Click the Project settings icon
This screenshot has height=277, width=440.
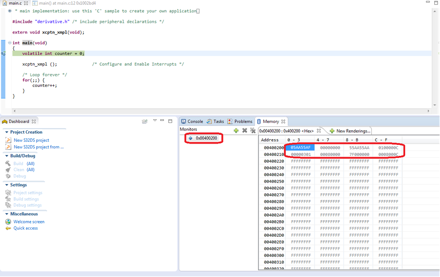(x=8, y=193)
